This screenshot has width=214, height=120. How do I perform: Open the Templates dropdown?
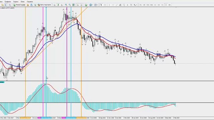96,5
